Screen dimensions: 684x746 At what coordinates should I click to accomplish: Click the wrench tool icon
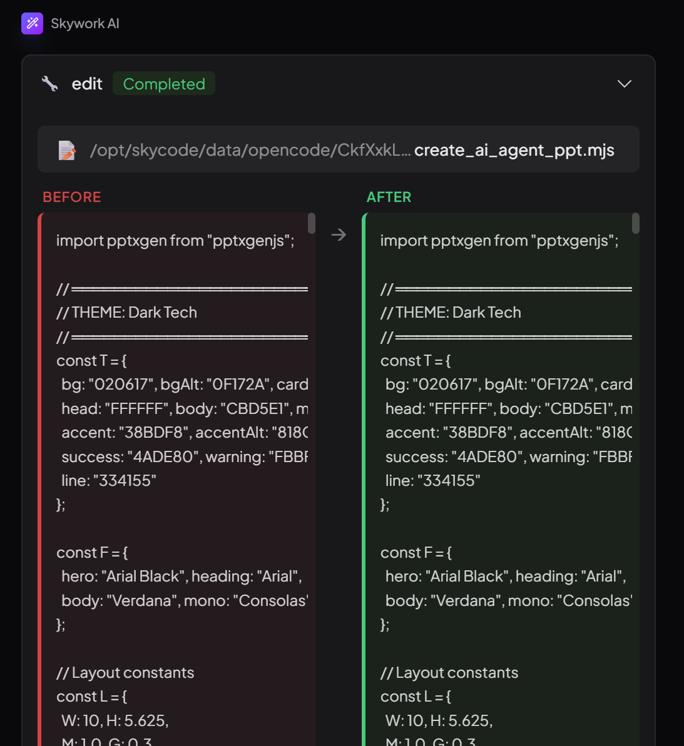[49, 84]
